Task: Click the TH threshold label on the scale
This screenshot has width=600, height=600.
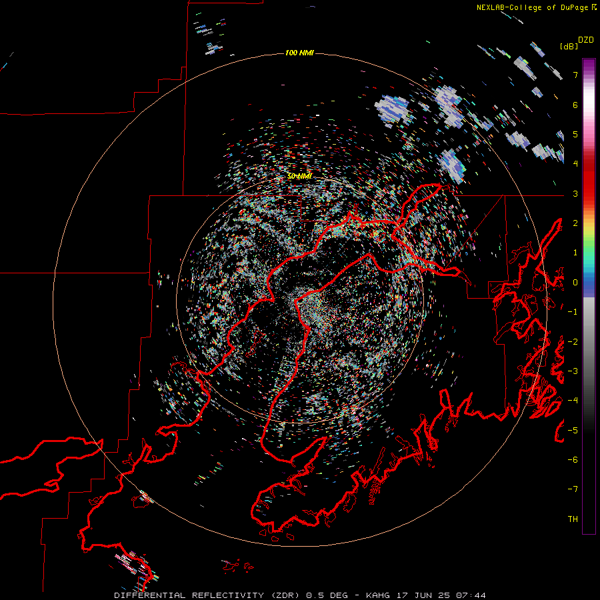Action: pos(573,519)
